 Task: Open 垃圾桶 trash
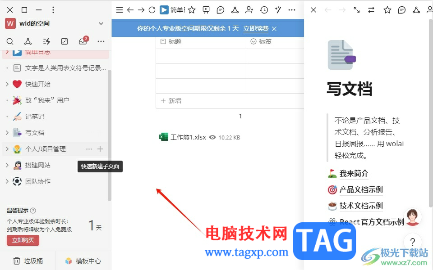click(x=28, y=261)
